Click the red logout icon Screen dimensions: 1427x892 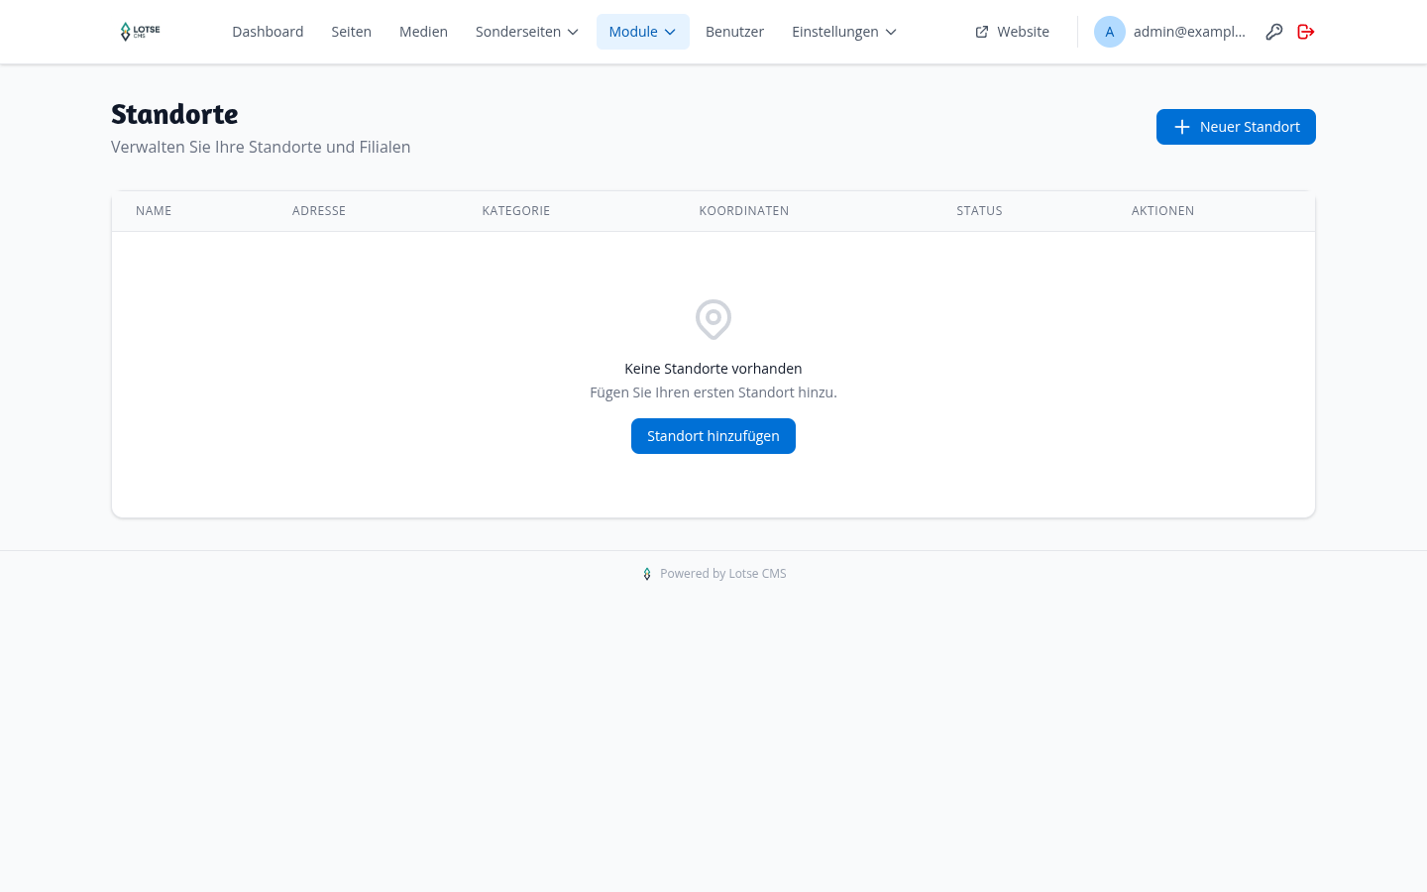coord(1306,32)
